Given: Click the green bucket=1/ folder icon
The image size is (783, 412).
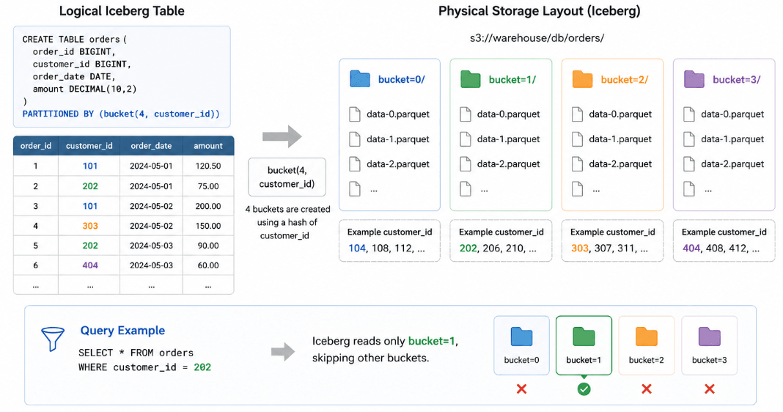Looking at the screenshot, I should [x=471, y=79].
